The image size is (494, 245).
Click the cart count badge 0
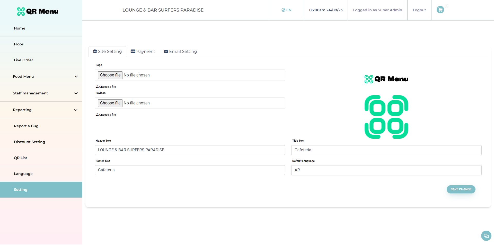(446, 6)
